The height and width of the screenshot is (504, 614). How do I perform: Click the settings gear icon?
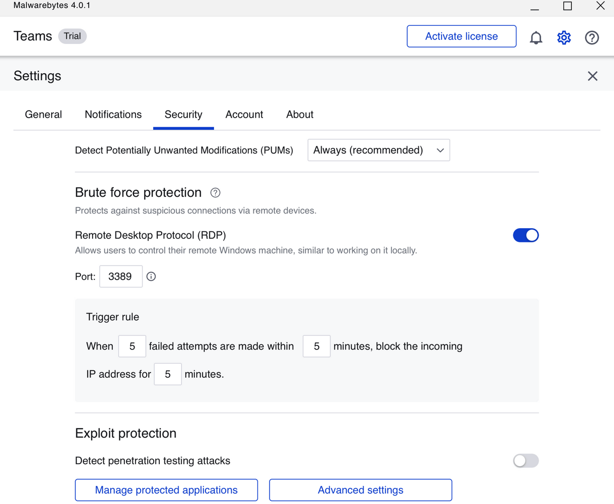pos(564,37)
